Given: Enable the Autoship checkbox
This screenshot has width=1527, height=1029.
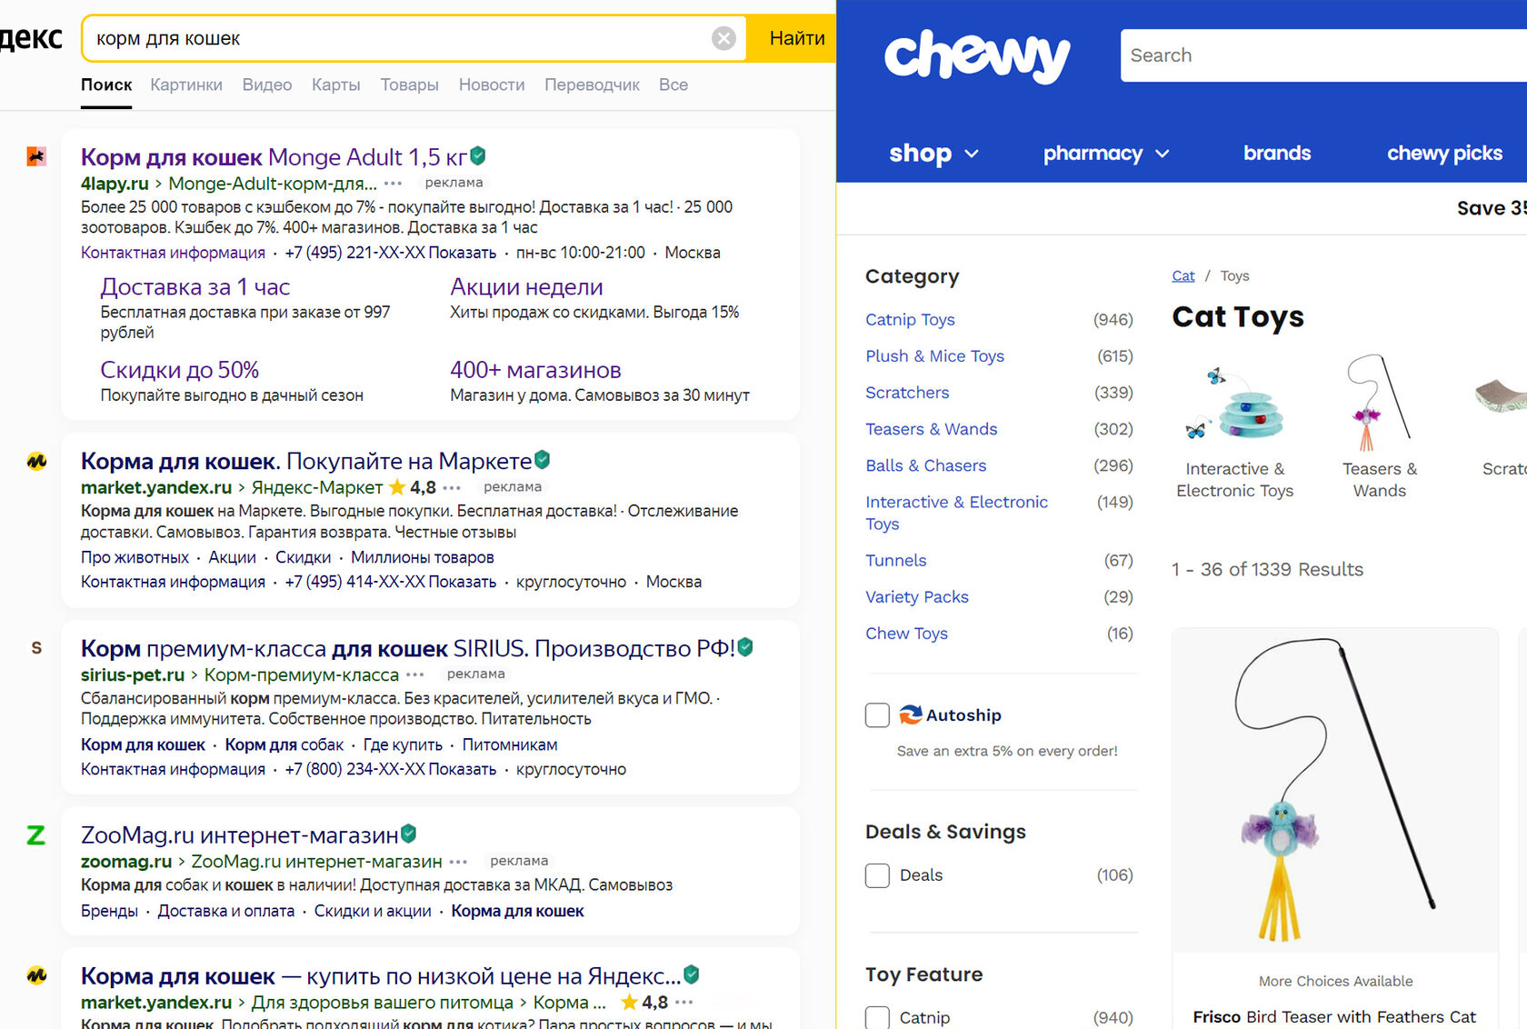Looking at the screenshot, I should tap(877, 715).
